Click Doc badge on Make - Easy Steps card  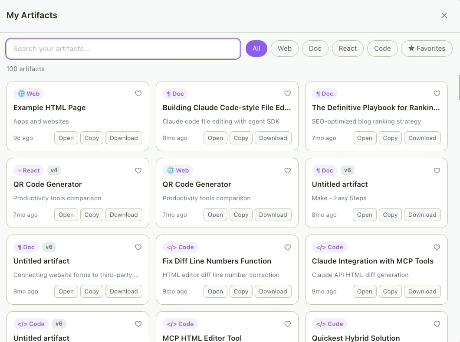pyautogui.click(x=325, y=170)
